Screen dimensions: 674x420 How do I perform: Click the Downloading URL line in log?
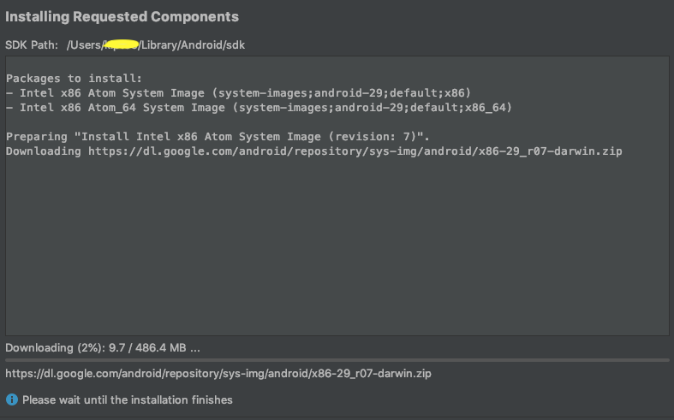pos(313,151)
